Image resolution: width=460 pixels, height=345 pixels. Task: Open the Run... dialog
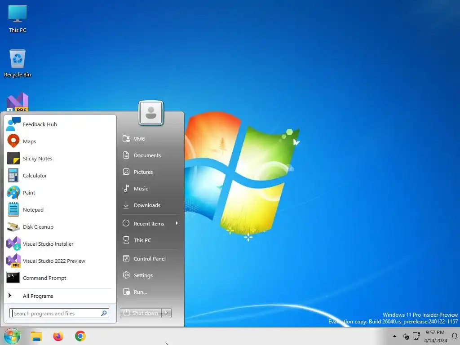click(150, 292)
